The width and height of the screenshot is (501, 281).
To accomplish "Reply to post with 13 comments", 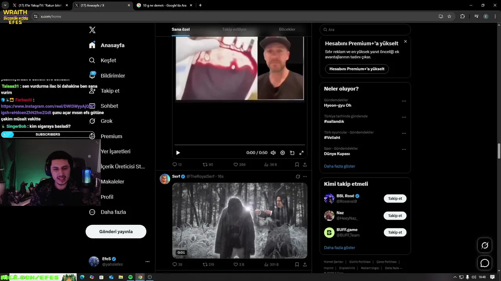I will [177, 165].
